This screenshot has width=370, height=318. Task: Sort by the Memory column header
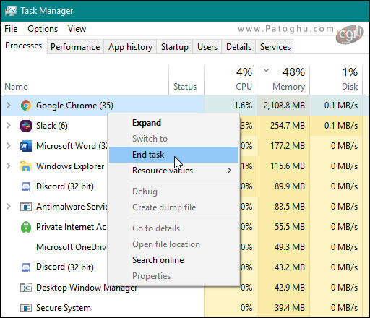pos(283,79)
